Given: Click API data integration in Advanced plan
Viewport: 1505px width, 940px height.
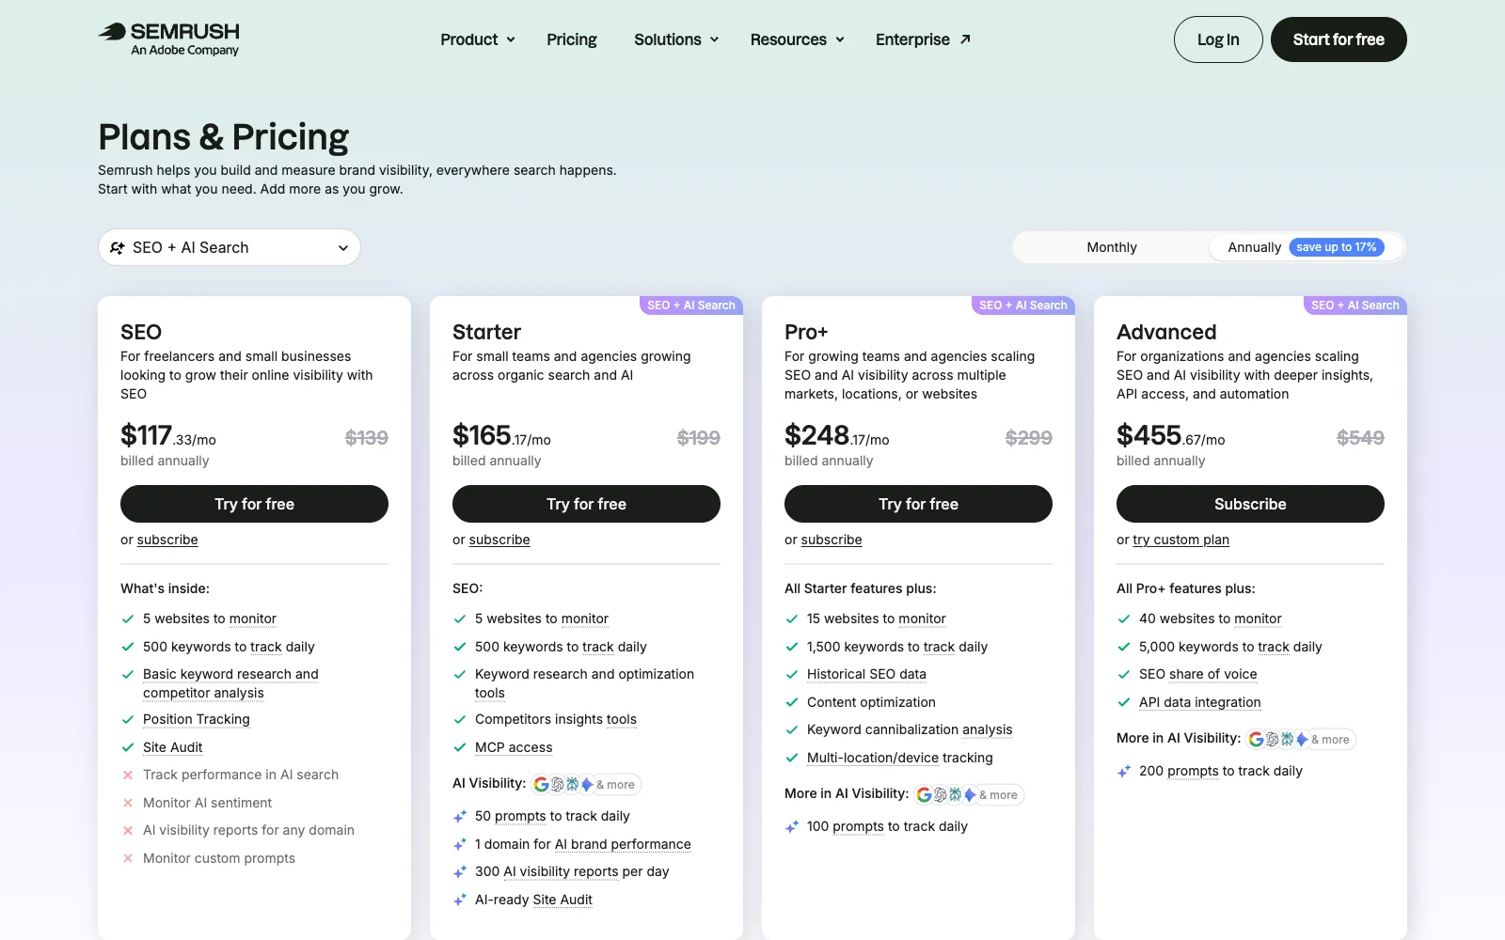Looking at the screenshot, I should [x=1200, y=702].
